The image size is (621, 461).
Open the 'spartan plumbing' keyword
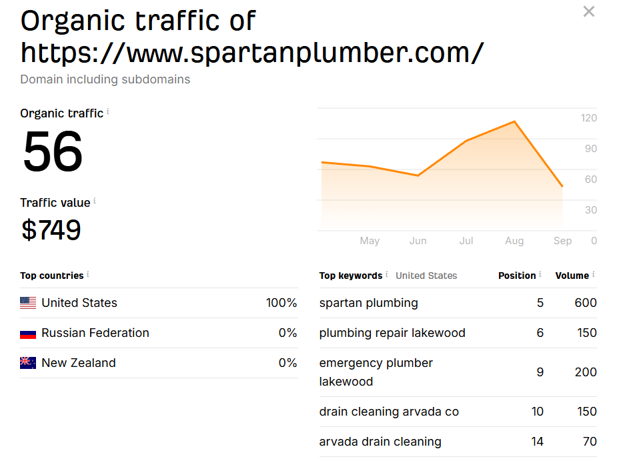pos(369,303)
